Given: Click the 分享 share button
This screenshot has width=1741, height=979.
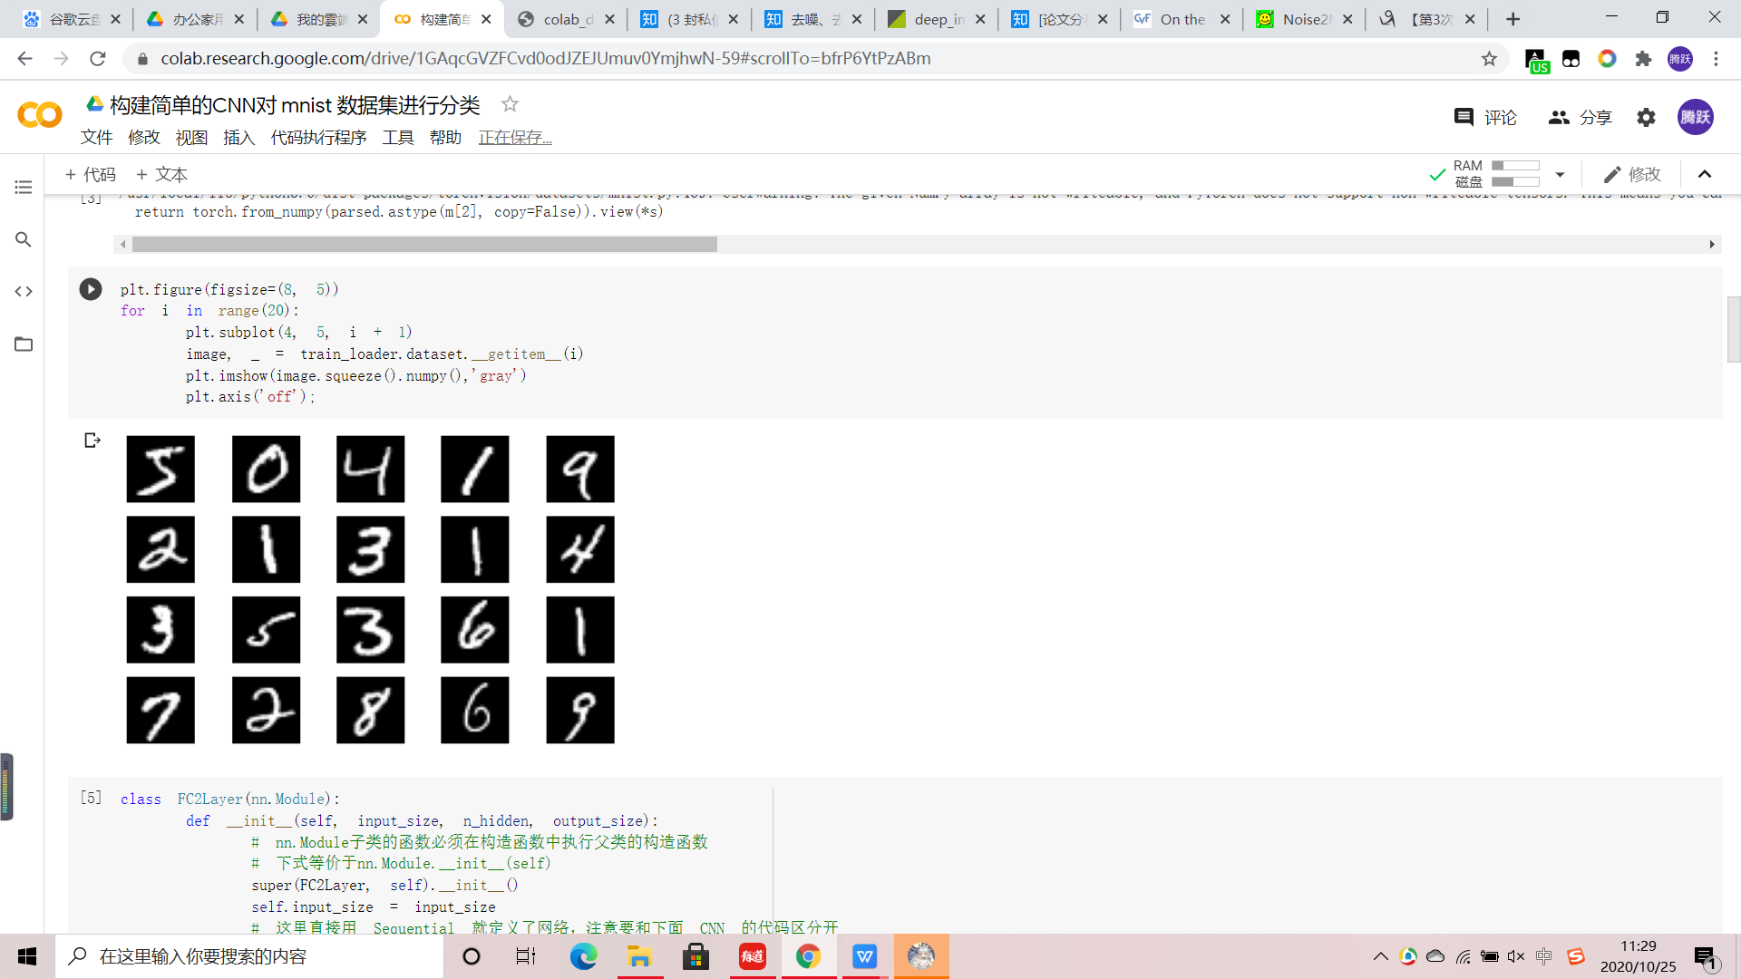Looking at the screenshot, I should [1581, 117].
